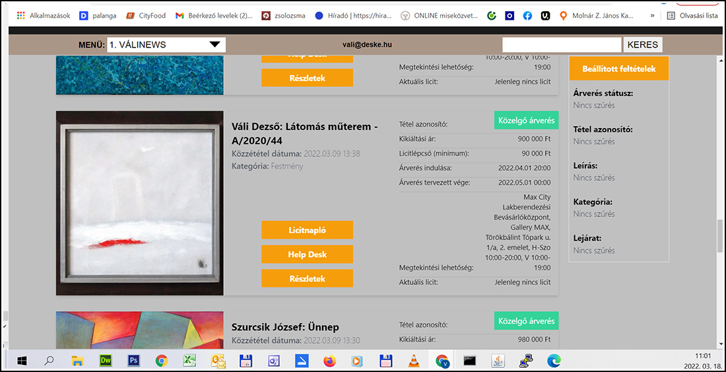Image resolution: width=726 pixels, height=372 pixels.
Task: Open zsolozsma bookmark
Action: (283, 15)
